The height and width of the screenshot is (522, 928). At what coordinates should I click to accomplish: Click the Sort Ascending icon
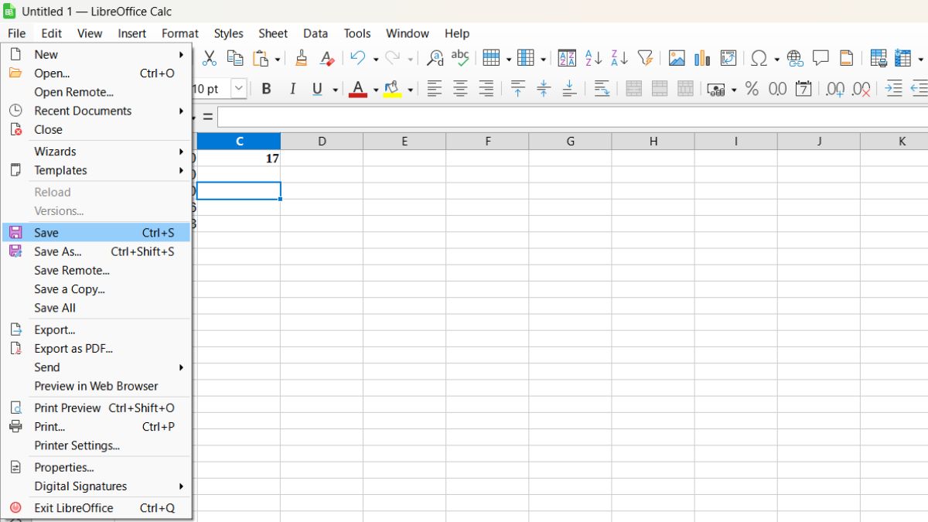tap(593, 58)
